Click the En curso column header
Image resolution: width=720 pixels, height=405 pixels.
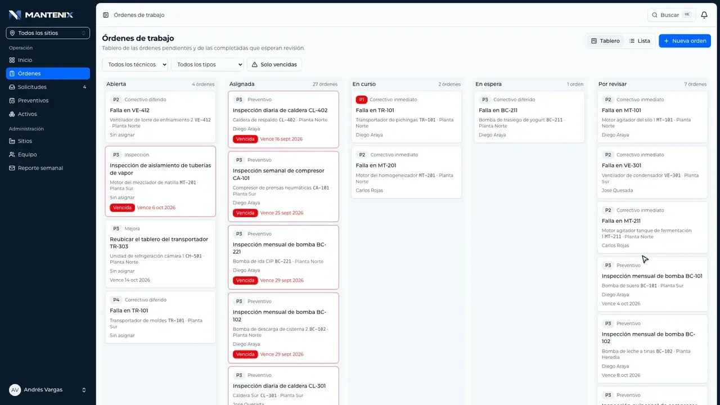point(364,84)
